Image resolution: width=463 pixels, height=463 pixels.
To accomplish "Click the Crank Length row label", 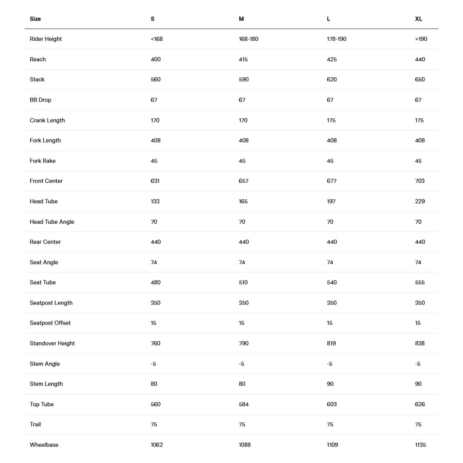I will [x=47, y=120].
